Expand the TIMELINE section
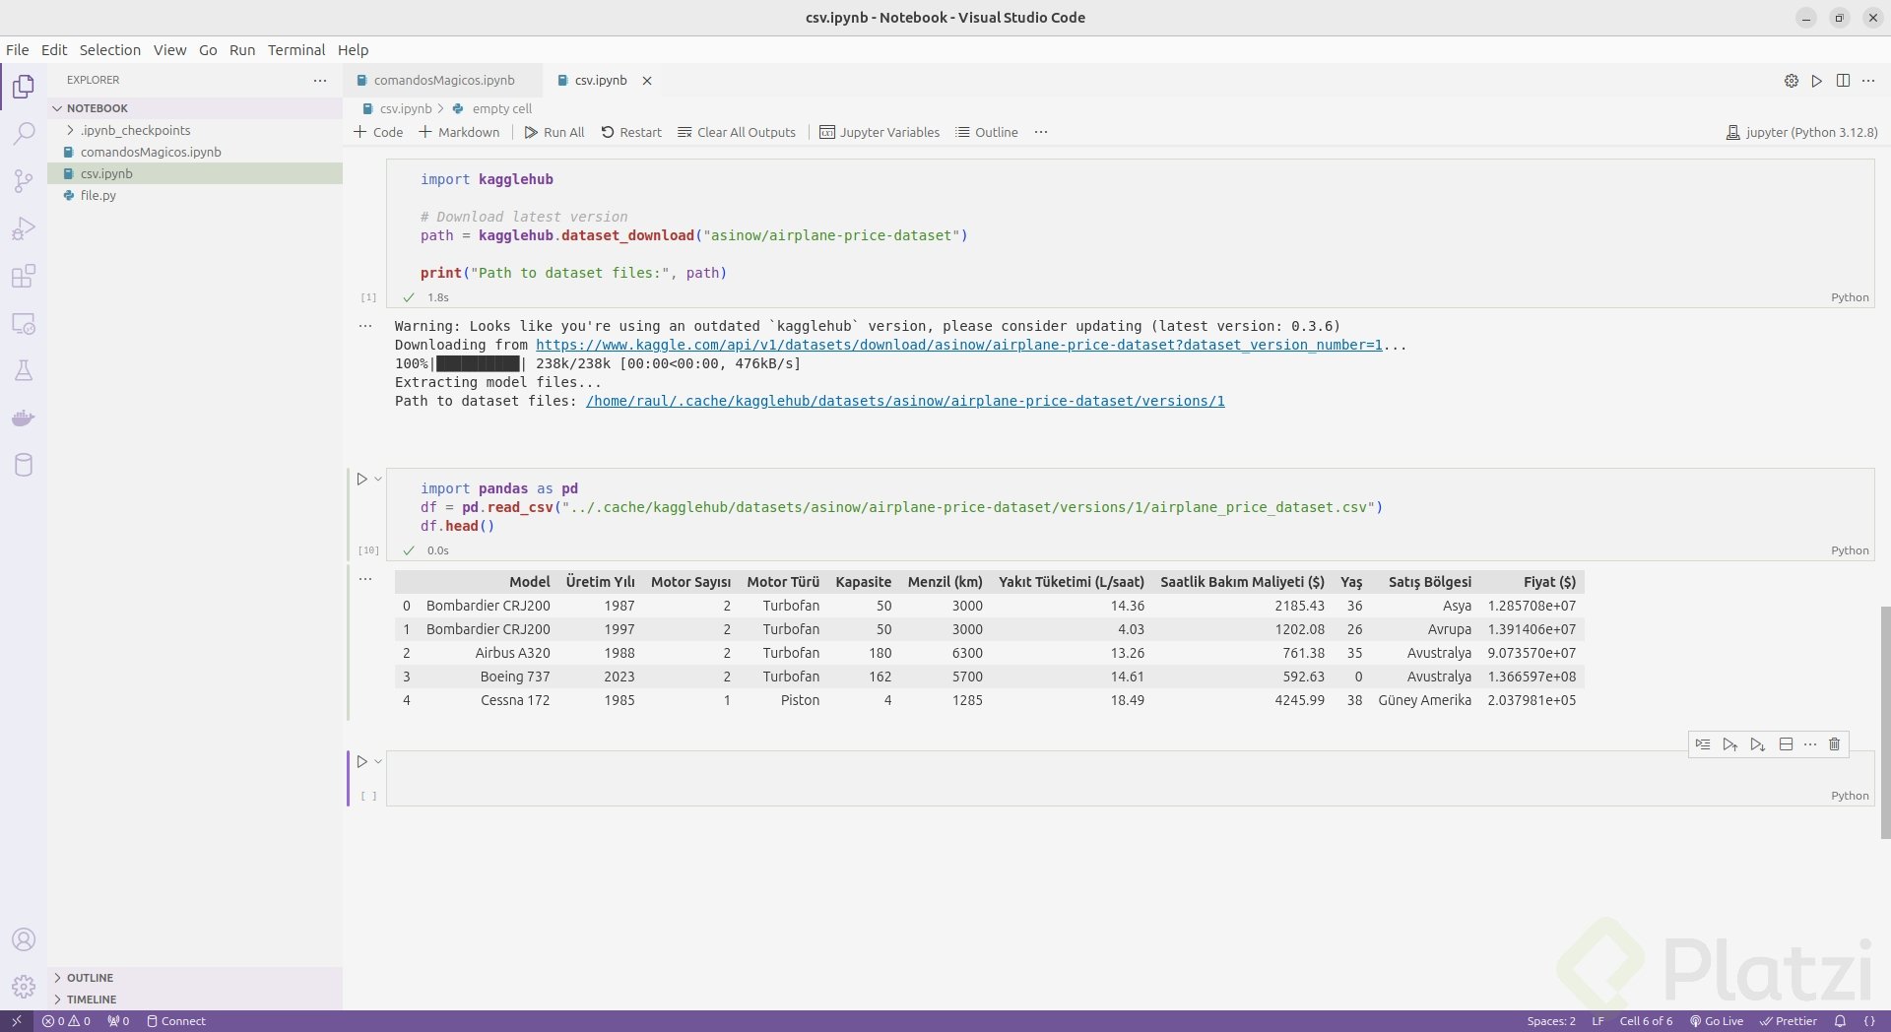Screen dimensions: 1891x1032 (x=91, y=1000)
